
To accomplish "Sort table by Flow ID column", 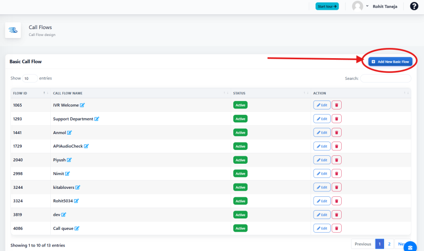I will (x=30, y=93).
